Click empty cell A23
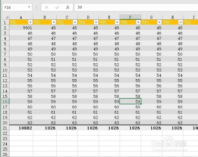Screen dimensions: 198x157 (21, 138)
